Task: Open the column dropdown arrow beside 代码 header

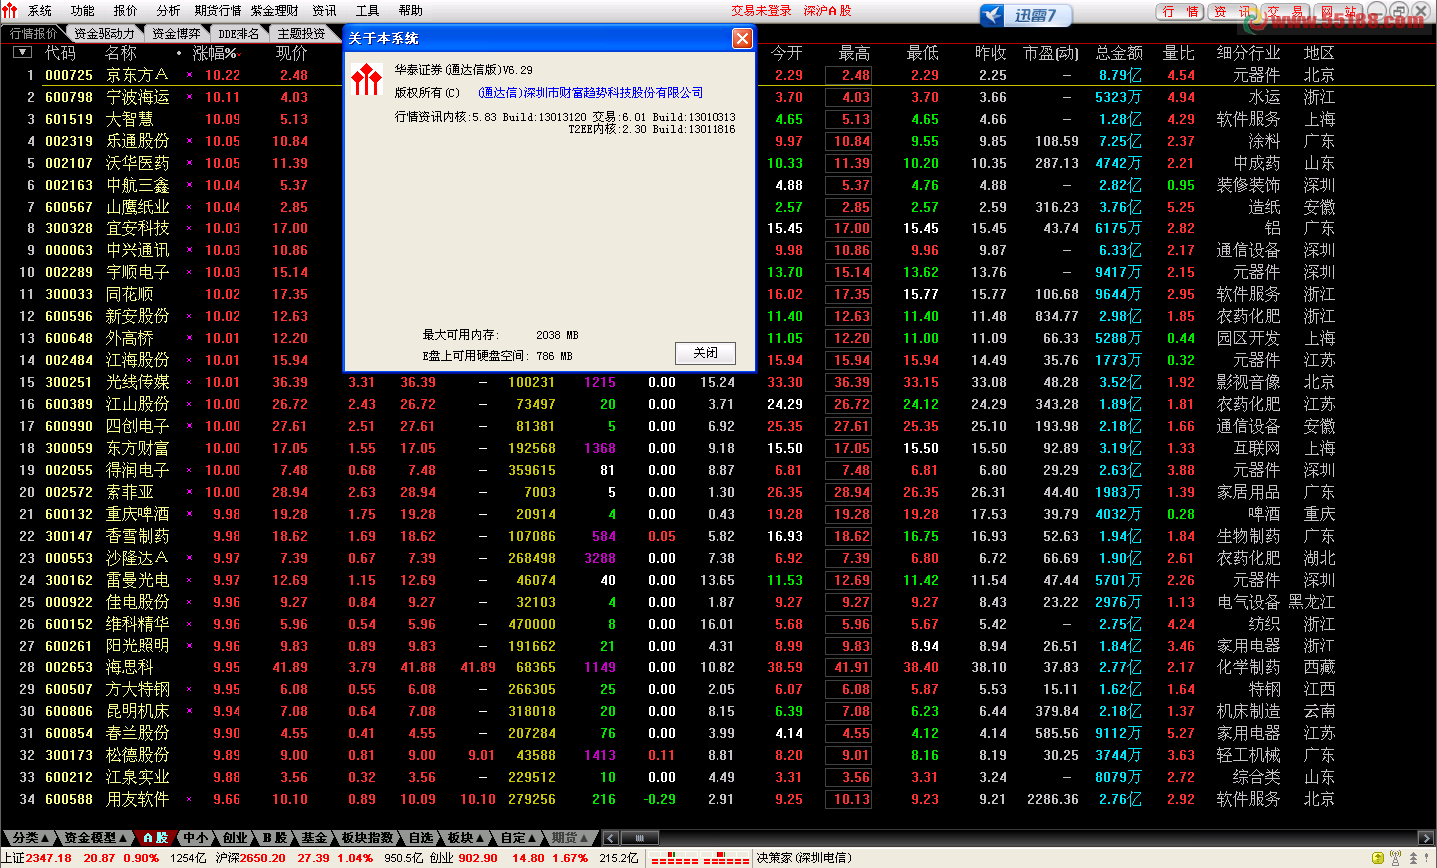Action: pos(21,52)
